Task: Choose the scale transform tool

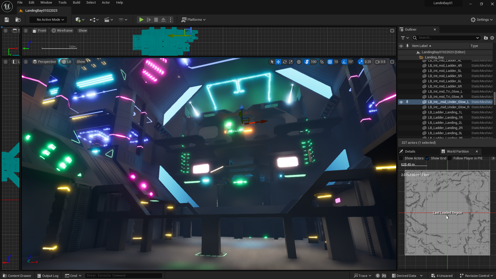Action: pyautogui.click(x=291, y=62)
